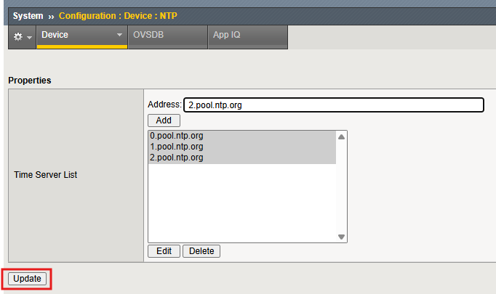The image size is (496, 294).
Task: Switch to the Device tab
Action: coord(82,37)
